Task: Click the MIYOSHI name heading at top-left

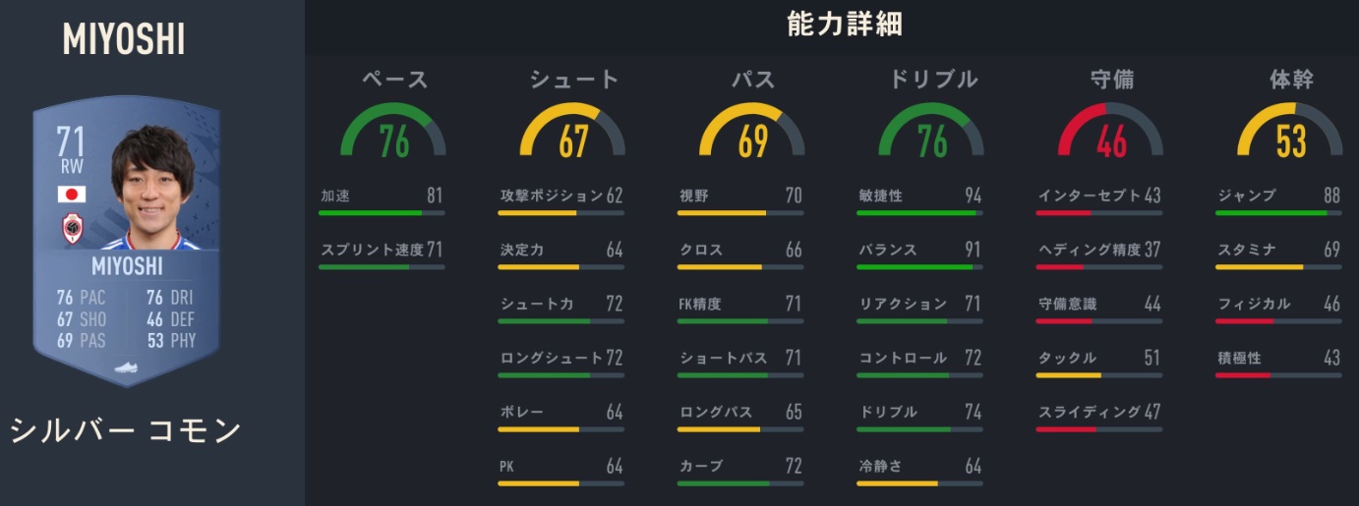Action: coord(124,39)
